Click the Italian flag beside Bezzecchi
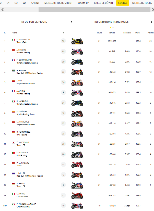This screenshot has width=154, height=211. click(14, 40)
